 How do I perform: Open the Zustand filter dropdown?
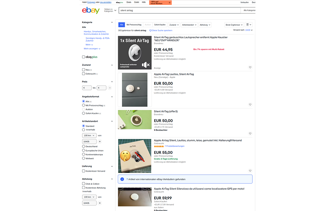(174, 25)
